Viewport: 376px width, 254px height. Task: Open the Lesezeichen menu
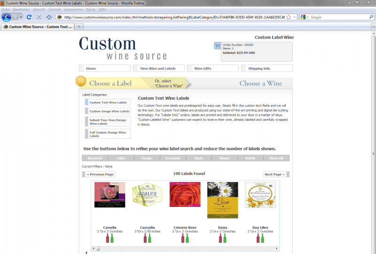(x=73, y=9)
